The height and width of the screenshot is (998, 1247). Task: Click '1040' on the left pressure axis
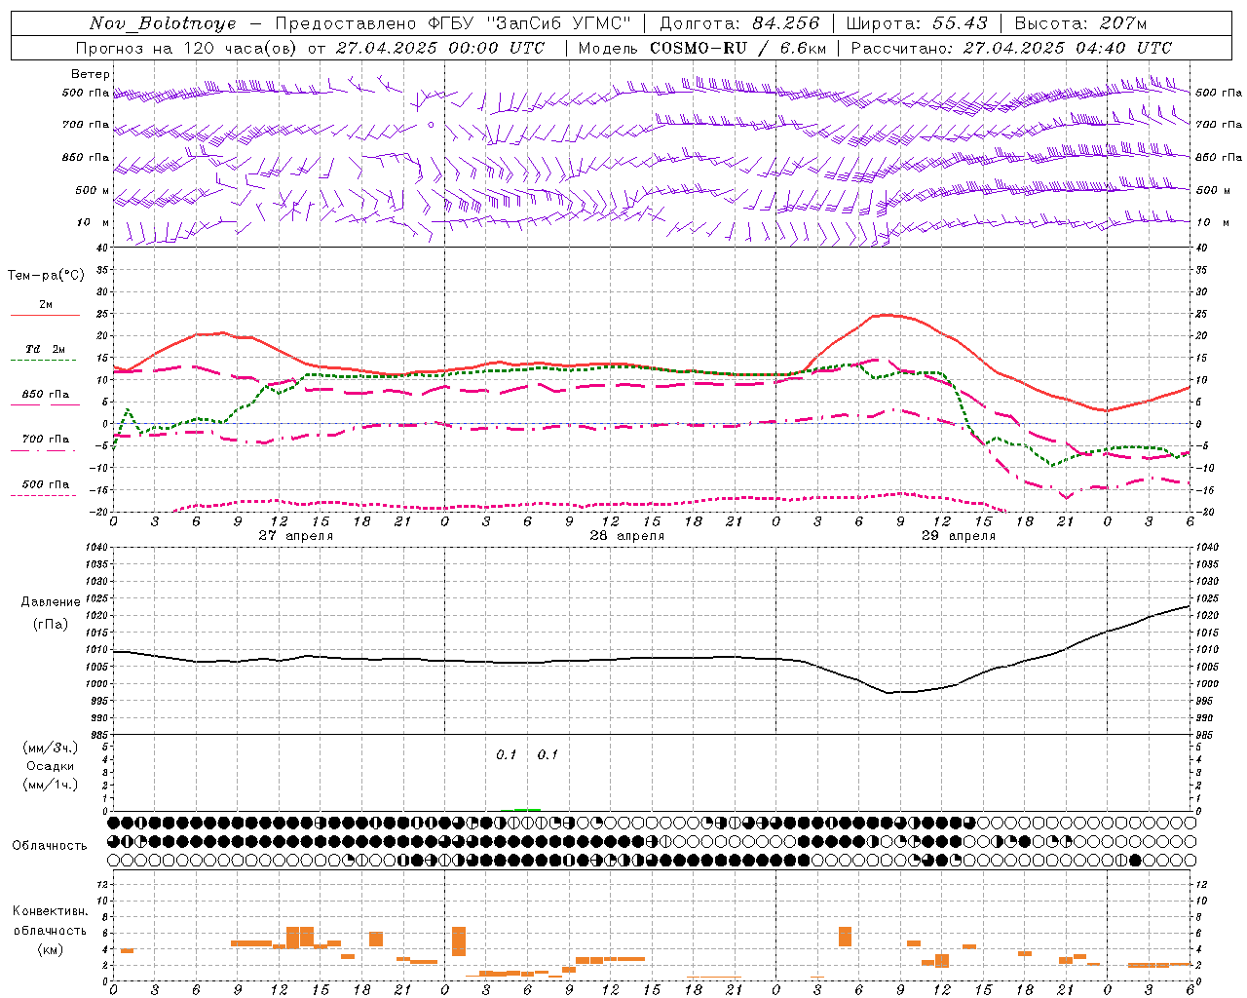coord(95,548)
